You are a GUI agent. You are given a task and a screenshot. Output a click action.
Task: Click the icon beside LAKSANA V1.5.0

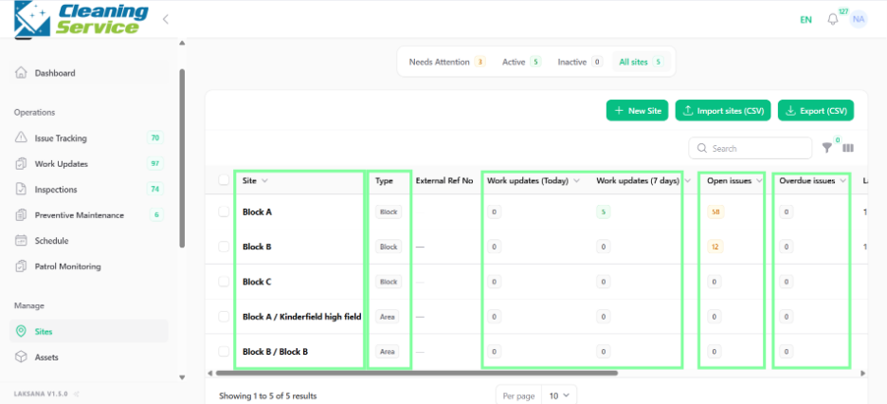click(x=77, y=394)
